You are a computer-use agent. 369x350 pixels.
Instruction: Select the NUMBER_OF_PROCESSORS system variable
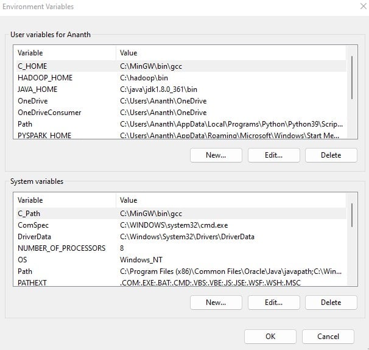181,248
